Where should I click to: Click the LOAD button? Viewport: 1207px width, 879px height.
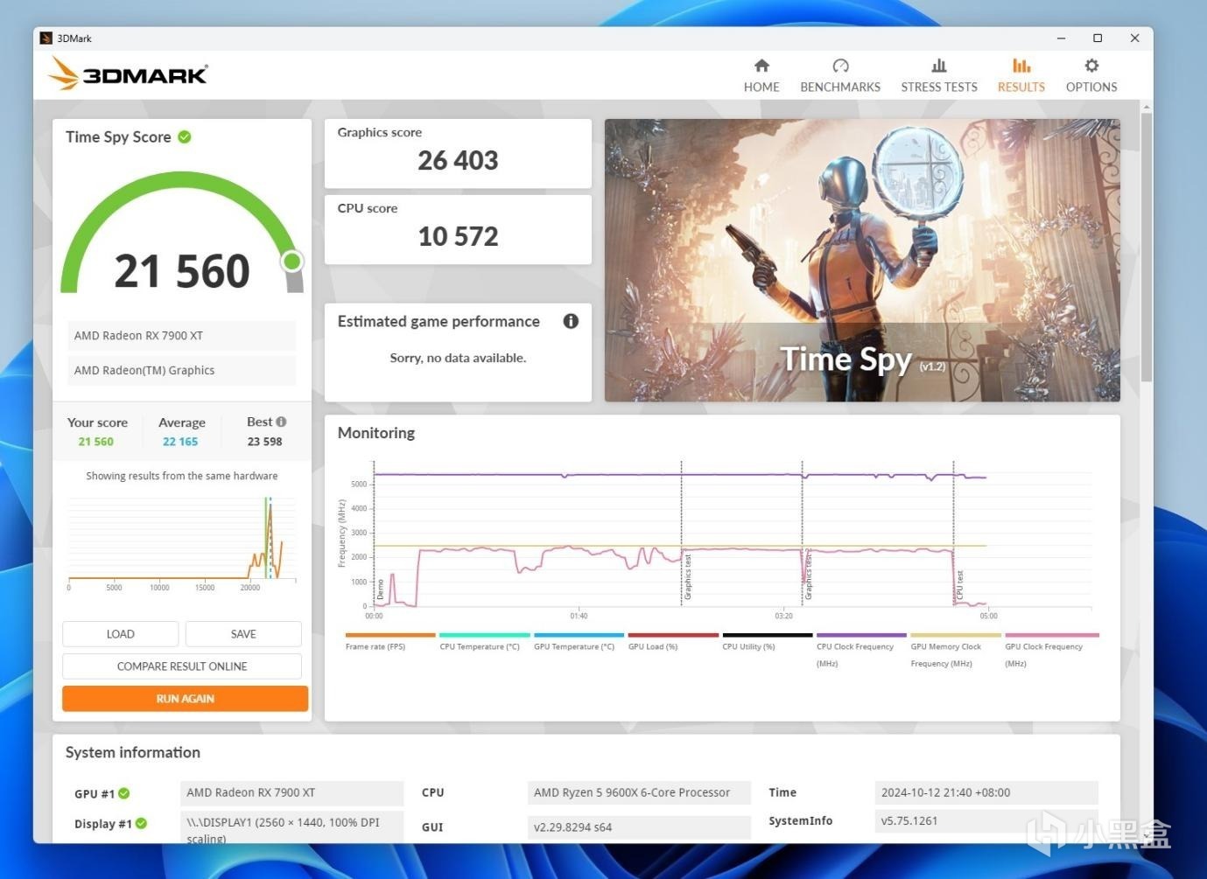121,634
